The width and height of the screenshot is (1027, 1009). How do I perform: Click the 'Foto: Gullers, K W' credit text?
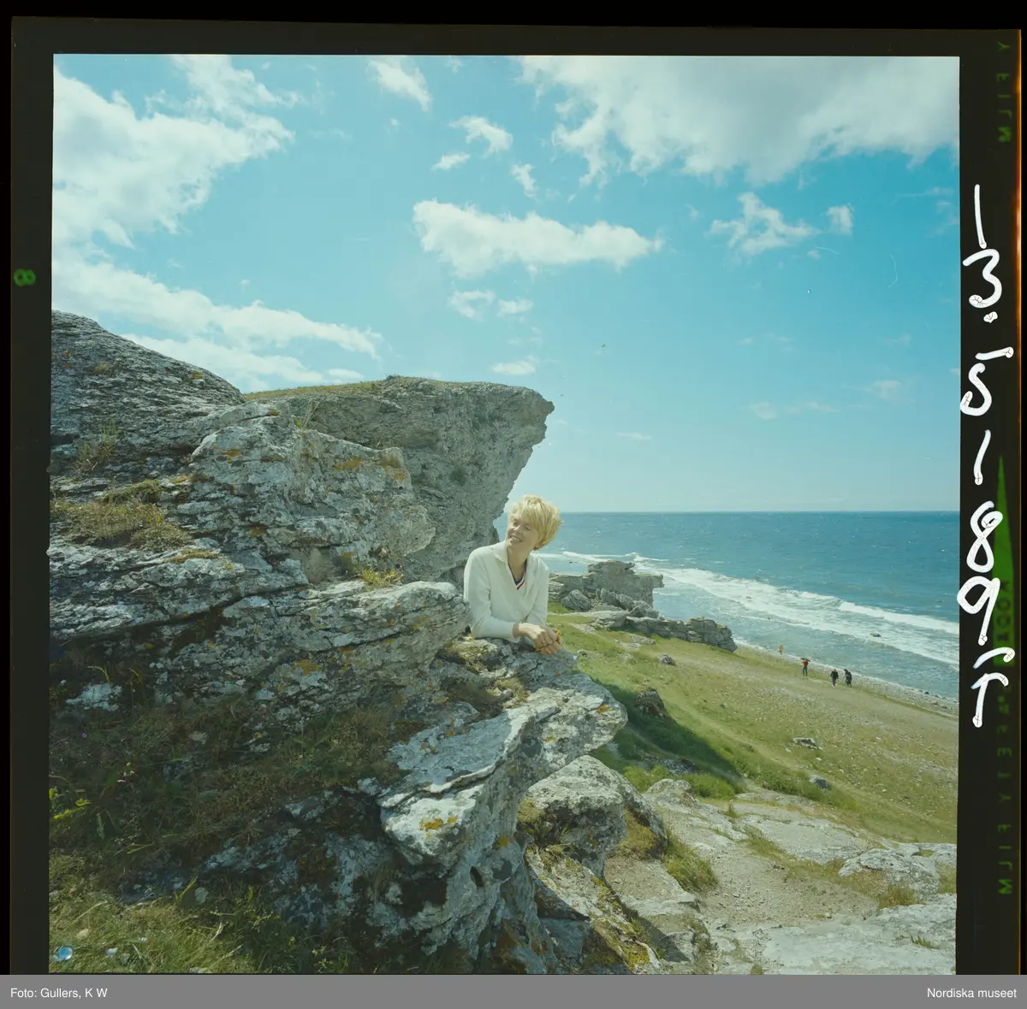coord(54,992)
